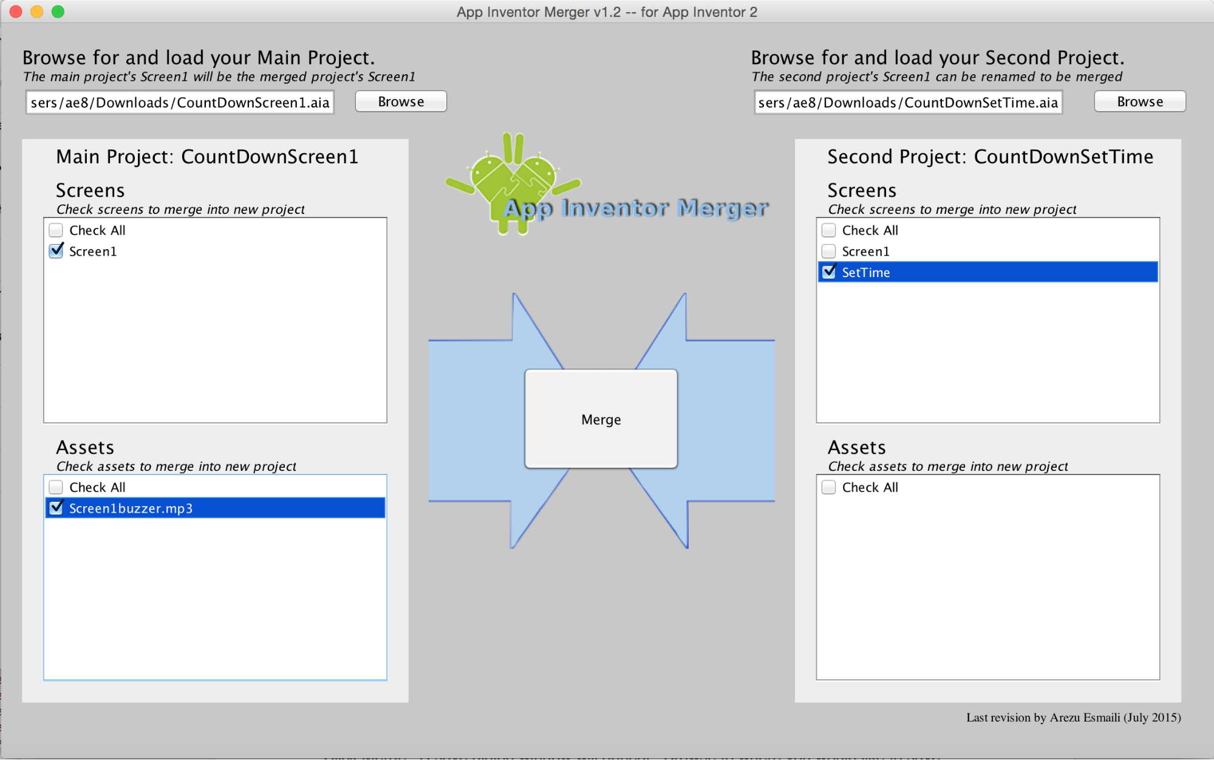The width and height of the screenshot is (1214, 760).
Task: Click the Merge button
Action: click(601, 419)
